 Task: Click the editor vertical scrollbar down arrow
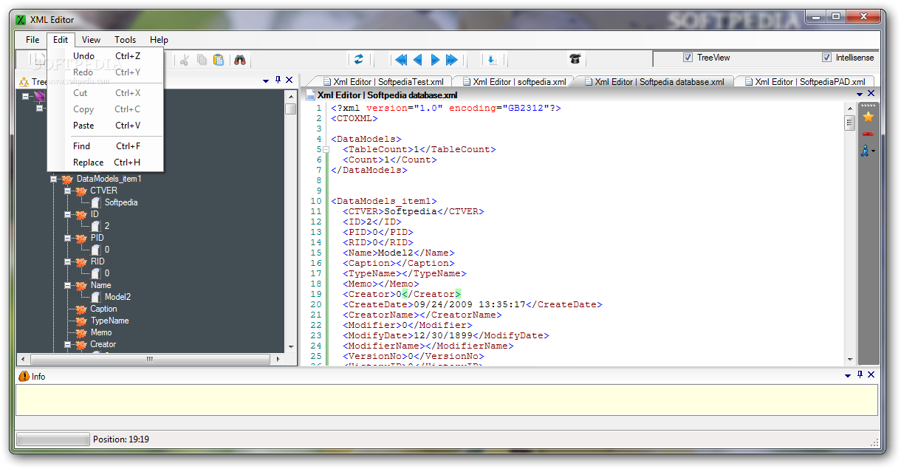tap(850, 360)
